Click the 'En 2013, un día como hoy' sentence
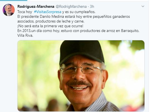The width and height of the screenshot is (150, 112). coord(78,31)
